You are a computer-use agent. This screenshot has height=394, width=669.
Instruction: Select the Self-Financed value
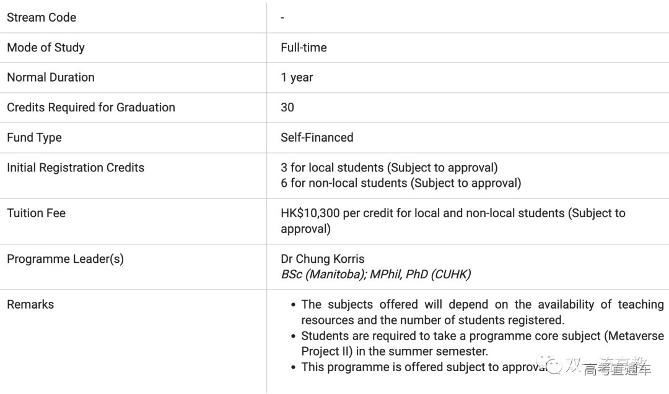click(317, 137)
